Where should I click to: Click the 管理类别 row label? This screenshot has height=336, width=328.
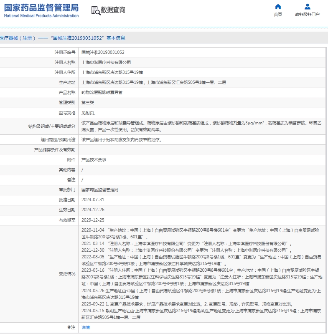coord(67,103)
